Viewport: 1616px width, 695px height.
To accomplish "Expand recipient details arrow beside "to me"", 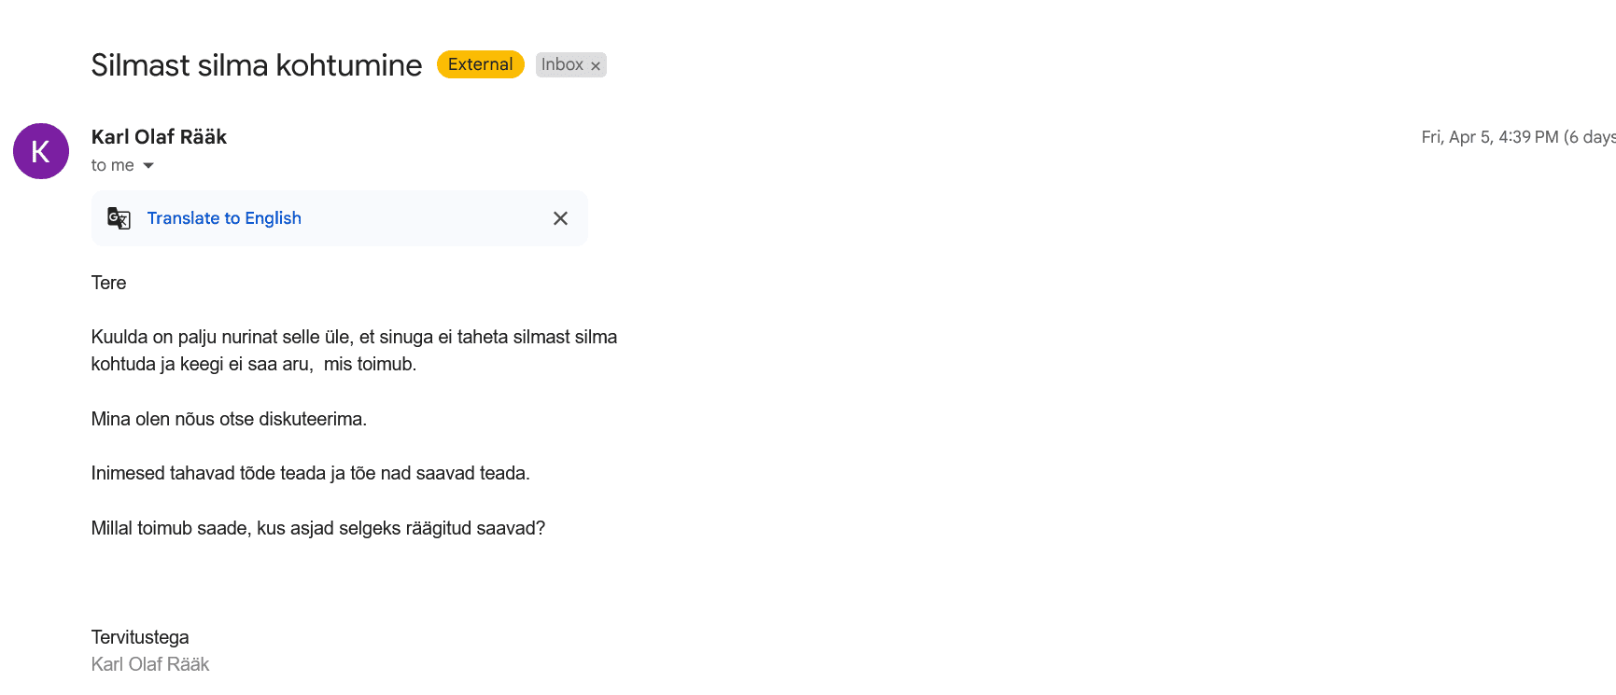I will coord(148,166).
